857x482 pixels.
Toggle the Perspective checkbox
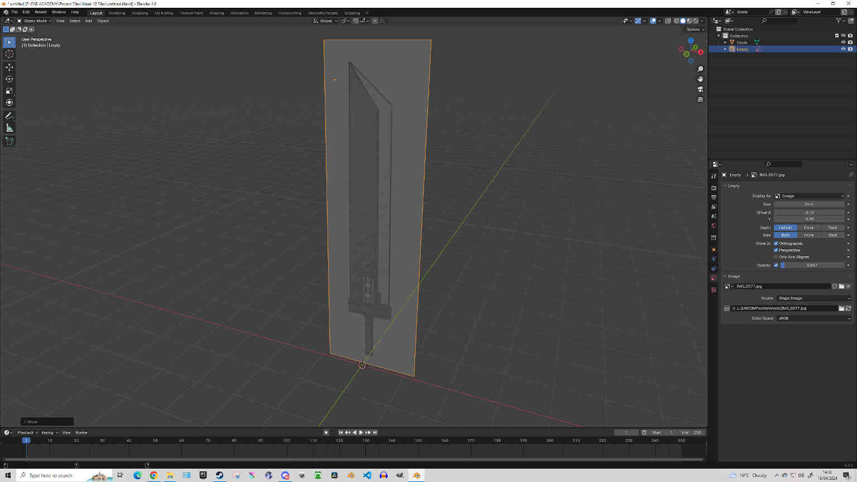(x=776, y=250)
